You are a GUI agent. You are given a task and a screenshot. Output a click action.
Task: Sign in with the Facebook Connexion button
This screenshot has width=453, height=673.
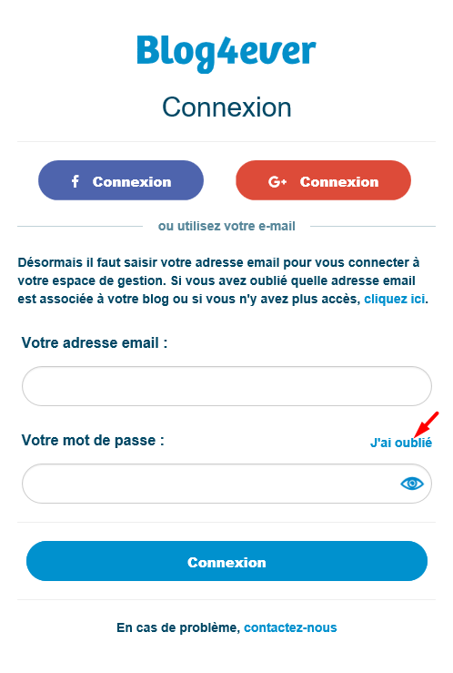pos(121,180)
